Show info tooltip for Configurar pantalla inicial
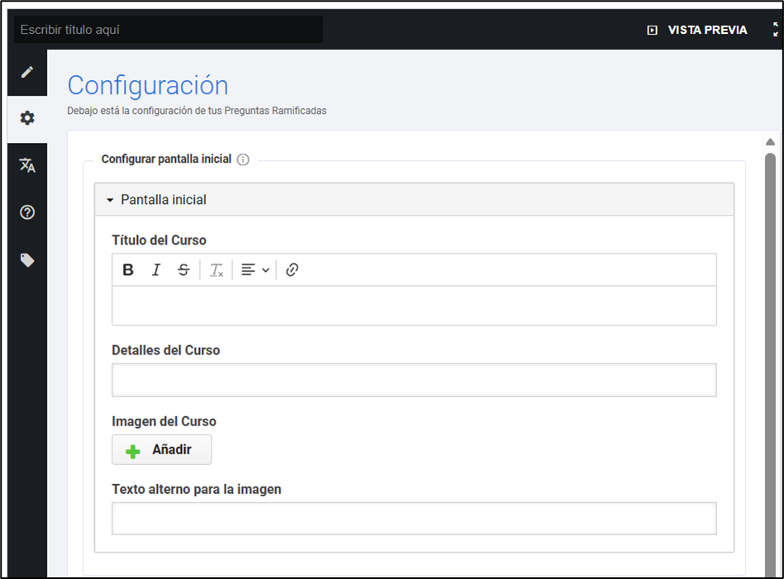 [x=243, y=159]
